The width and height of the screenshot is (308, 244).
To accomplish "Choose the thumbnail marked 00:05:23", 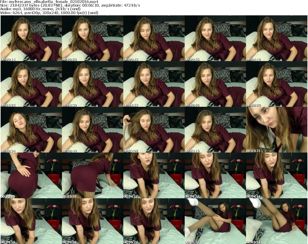I will (x=154, y=221).
